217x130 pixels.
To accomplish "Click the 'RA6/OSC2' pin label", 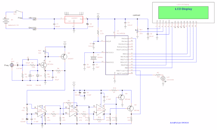I will 110,62.
